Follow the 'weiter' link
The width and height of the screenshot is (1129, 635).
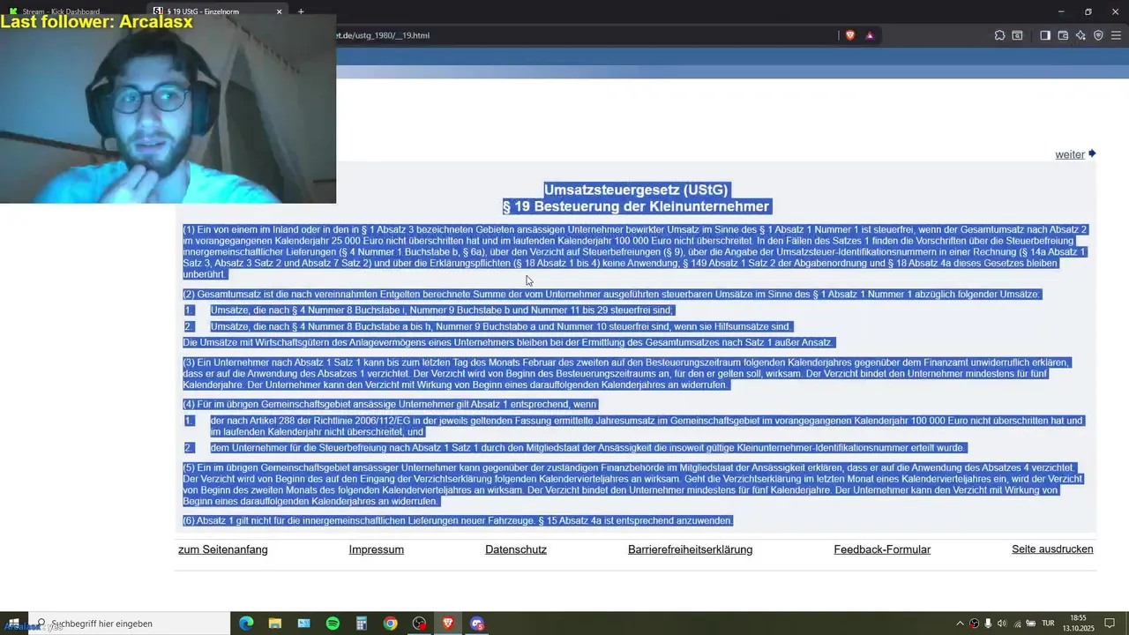point(1069,154)
